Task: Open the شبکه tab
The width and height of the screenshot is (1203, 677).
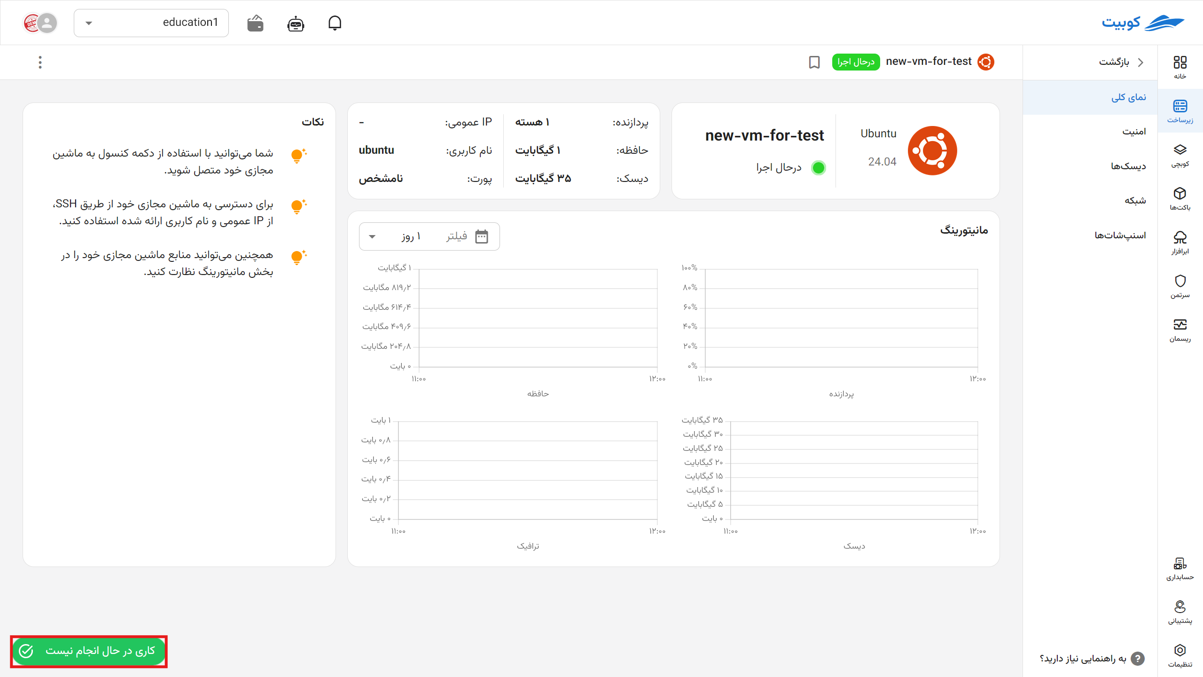Action: pyautogui.click(x=1135, y=200)
